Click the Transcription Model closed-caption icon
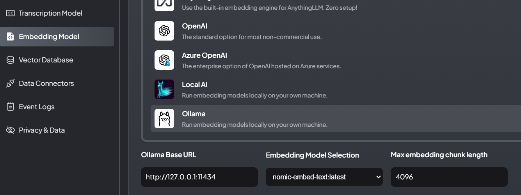Screen dimensions: 521x195 tap(11, 13)
